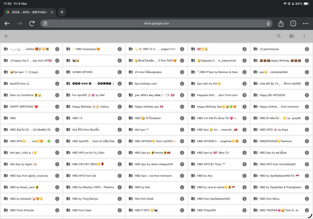Open folder HBD by MileApo VNFC - PileAmo
313x219 pixels.
(x=94, y=187)
